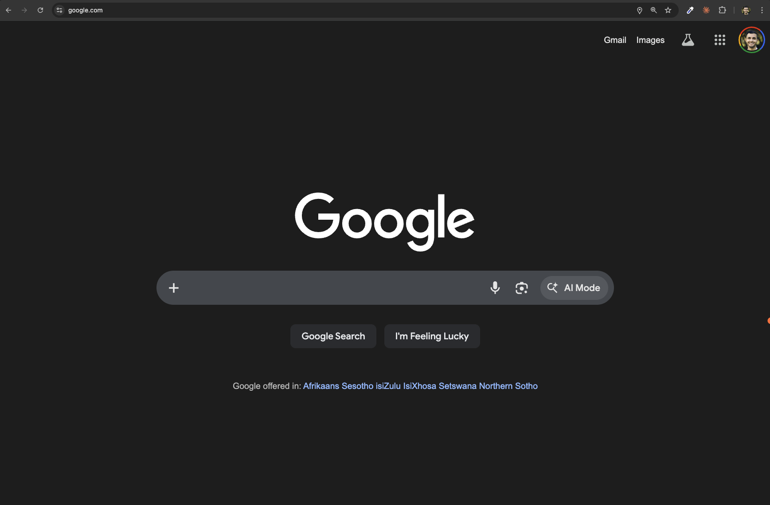Focus the Google search text field
Viewport: 770px width, 505px height.
click(332, 288)
